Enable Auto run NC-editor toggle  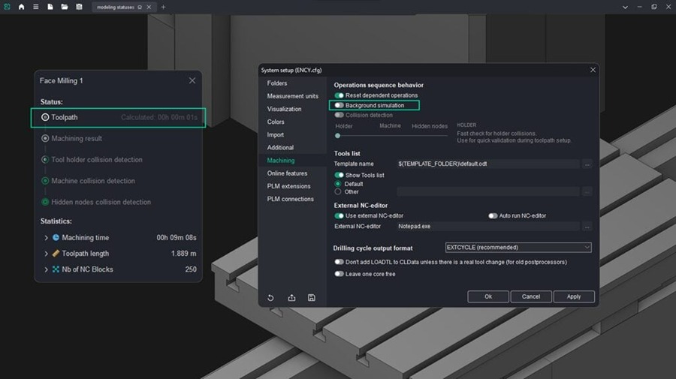click(493, 216)
